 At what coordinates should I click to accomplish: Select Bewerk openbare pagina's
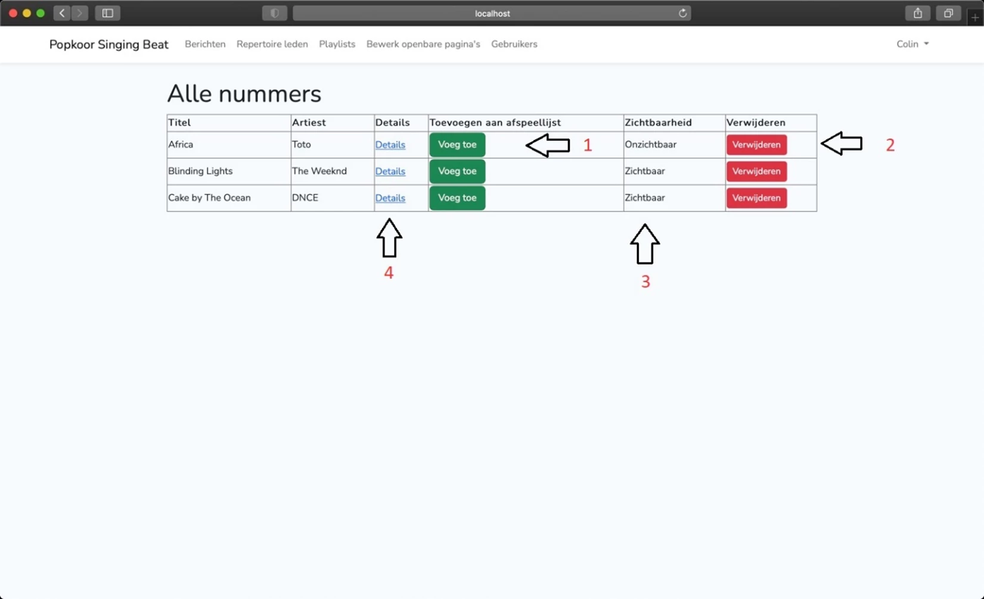pos(423,44)
